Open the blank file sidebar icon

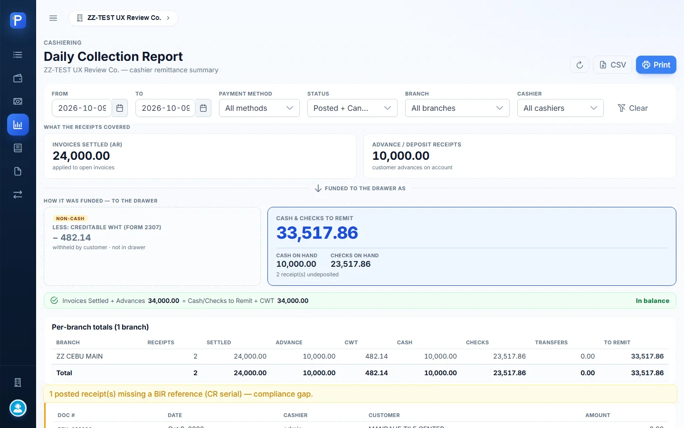coord(18,171)
